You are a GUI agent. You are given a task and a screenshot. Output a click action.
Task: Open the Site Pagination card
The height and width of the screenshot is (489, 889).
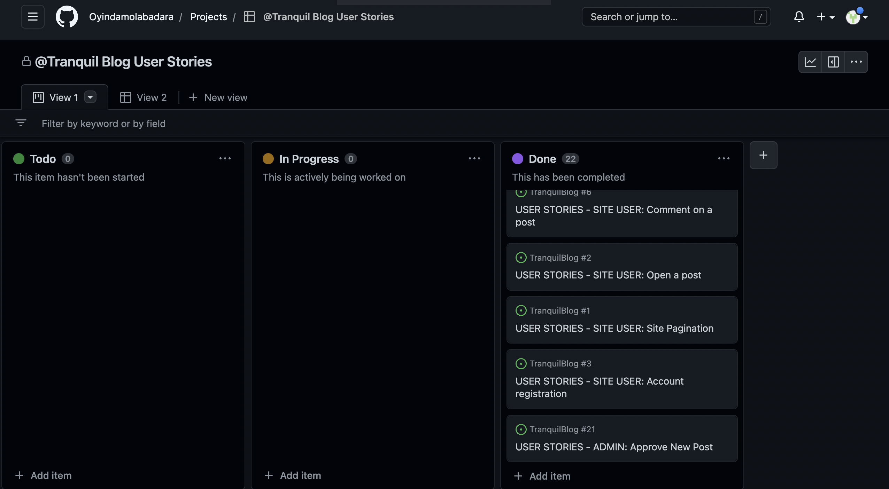point(614,328)
